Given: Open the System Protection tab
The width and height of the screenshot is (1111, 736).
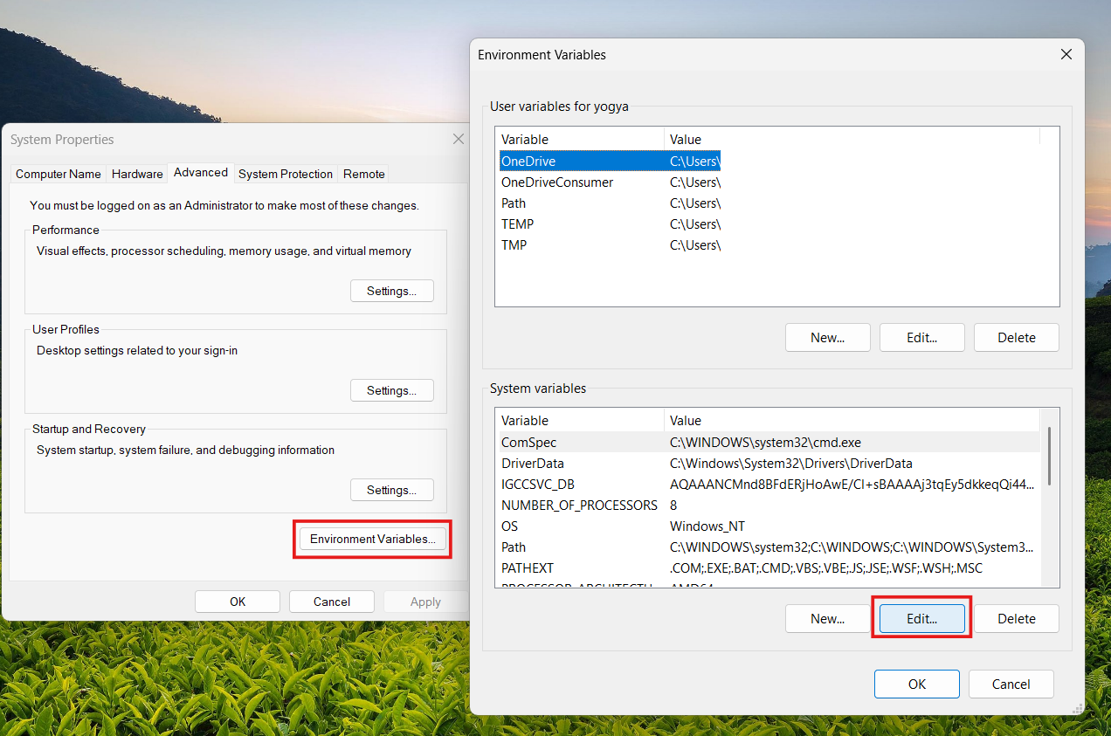Looking at the screenshot, I should pyautogui.click(x=285, y=174).
